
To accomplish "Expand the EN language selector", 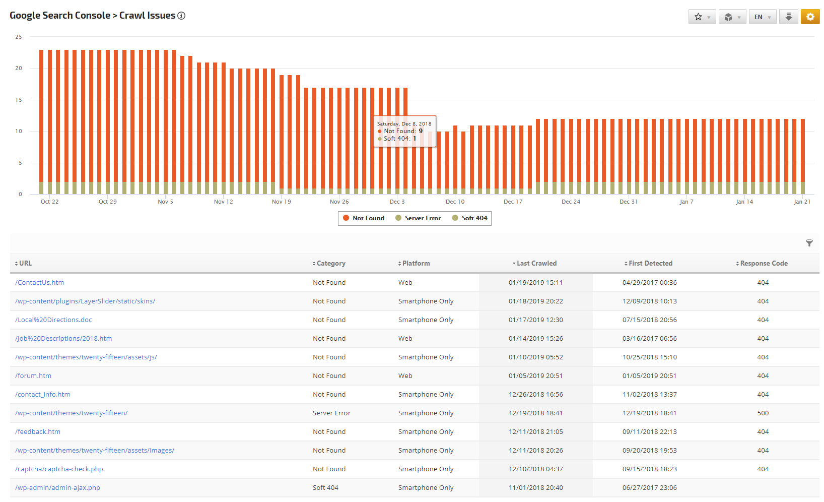I will (x=762, y=17).
